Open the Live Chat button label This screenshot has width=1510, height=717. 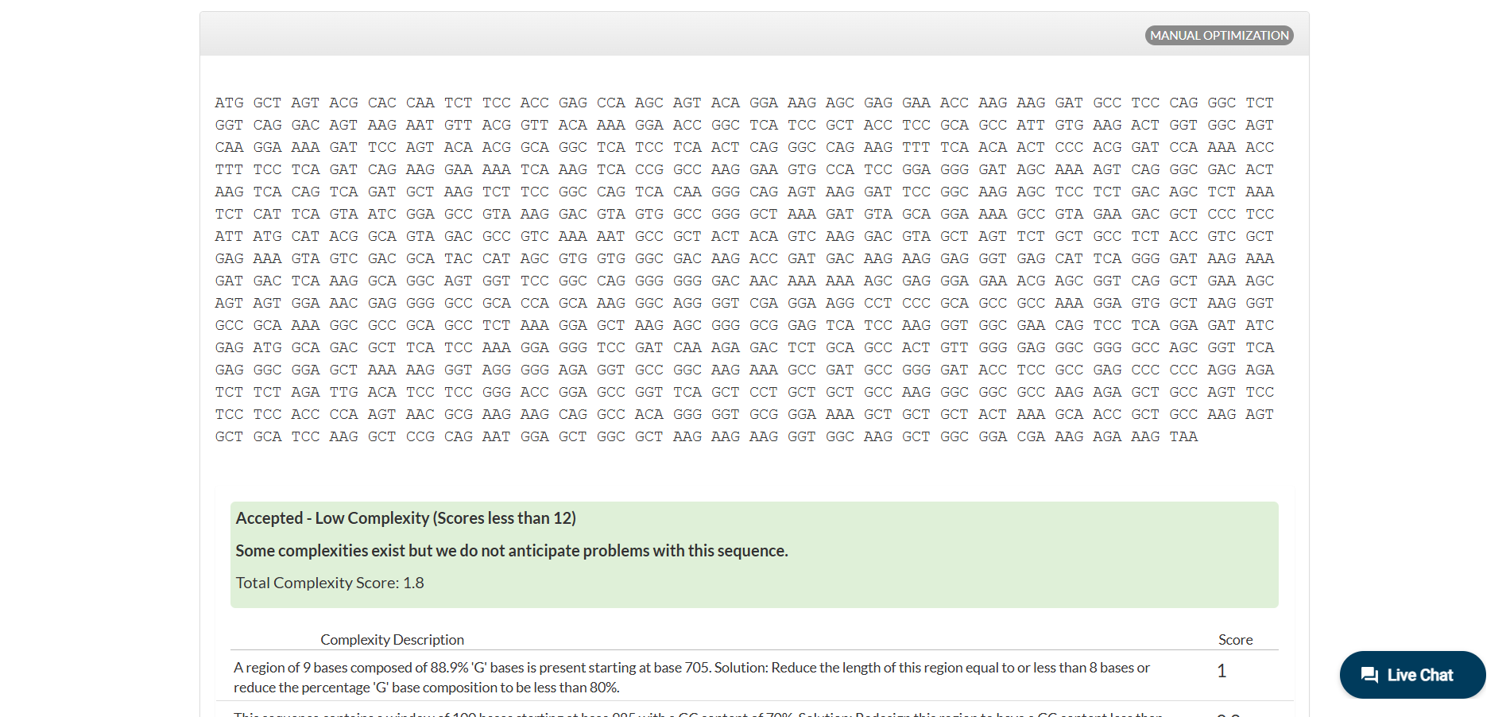pyautogui.click(x=1419, y=675)
